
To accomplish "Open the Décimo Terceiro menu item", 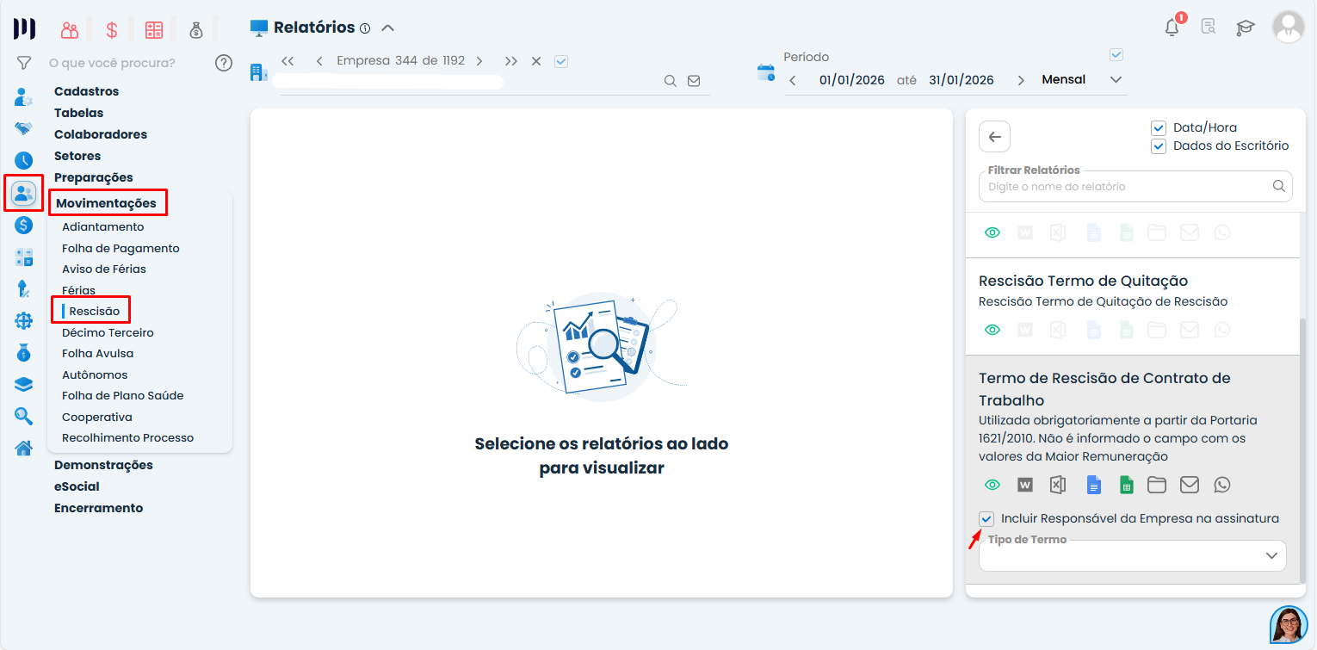I will coord(108,332).
